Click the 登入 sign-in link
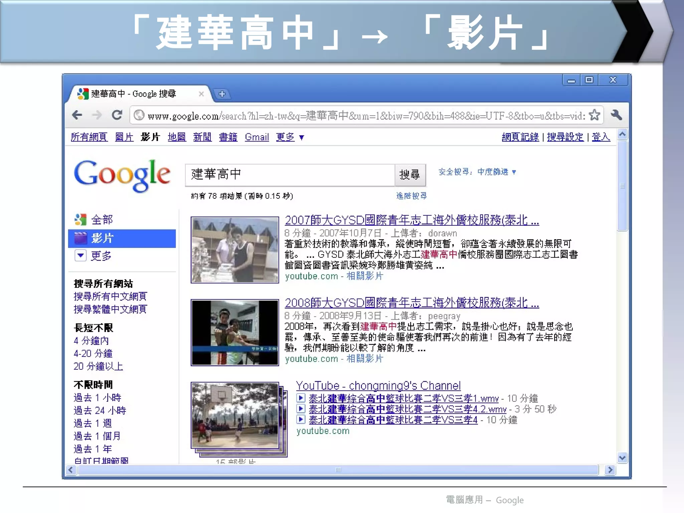Image resolution: width=684 pixels, height=513 pixels. pos(601,137)
